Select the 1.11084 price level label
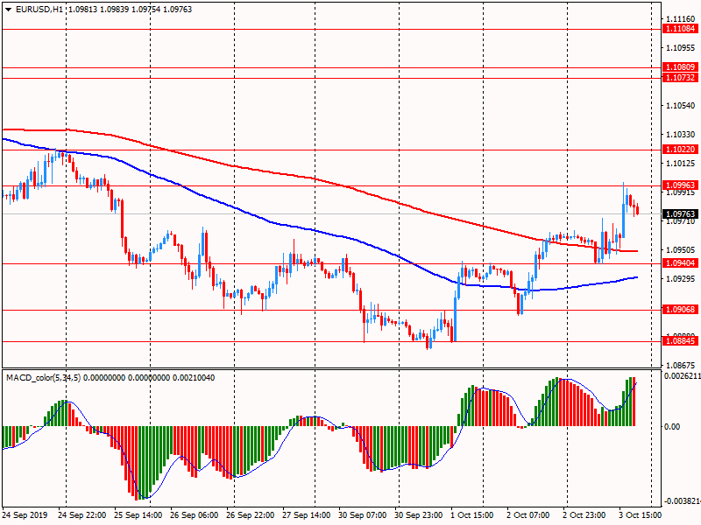701x525 pixels. pyautogui.click(x=681, y=29)
